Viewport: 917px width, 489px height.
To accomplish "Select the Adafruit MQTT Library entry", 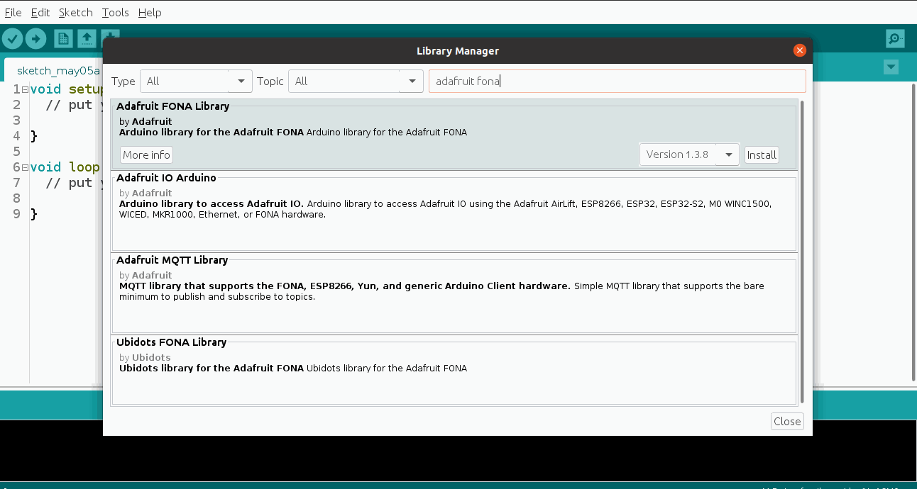I will 454,293.
